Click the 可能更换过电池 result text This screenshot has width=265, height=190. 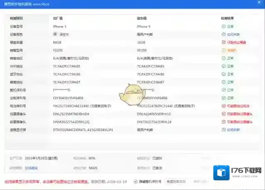point(238,106)
